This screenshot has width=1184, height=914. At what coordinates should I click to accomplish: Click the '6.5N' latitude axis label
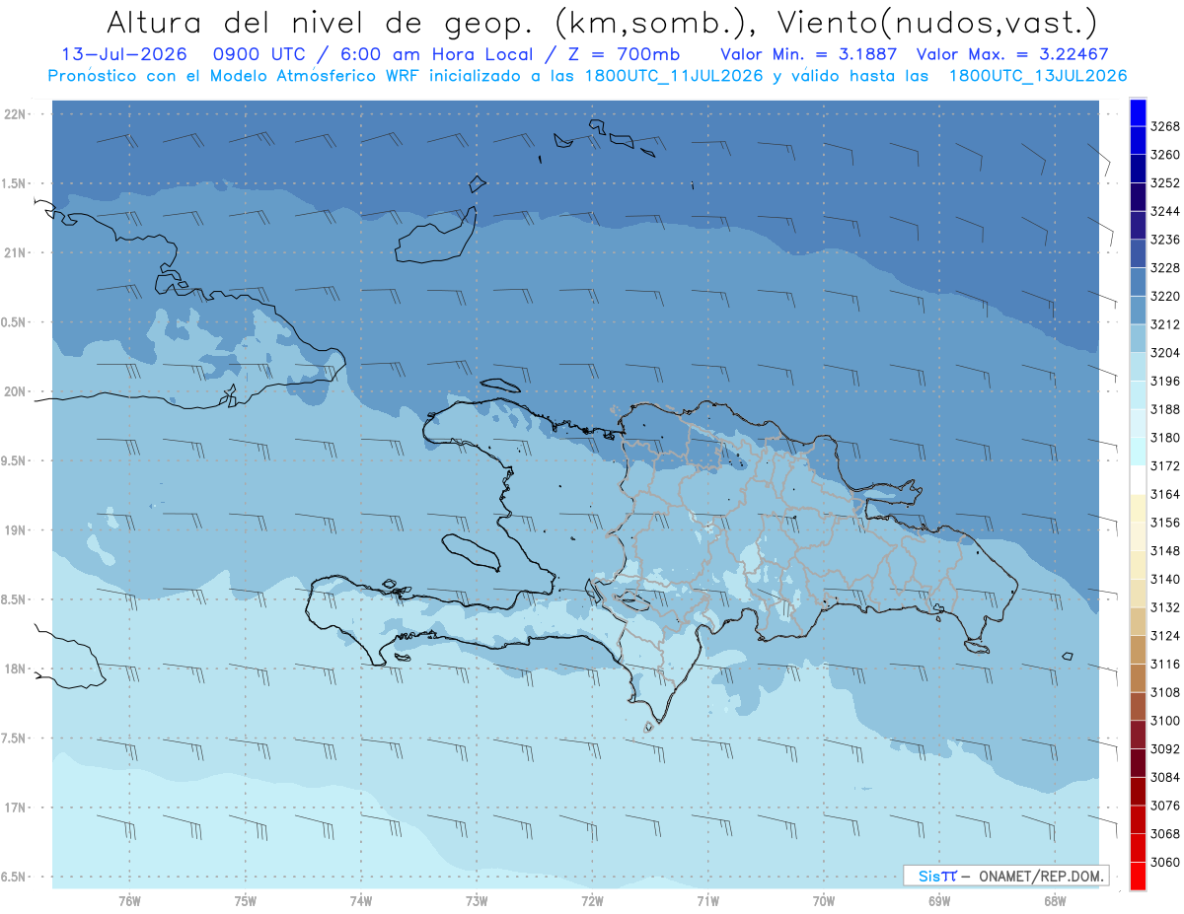click(15, 877)
